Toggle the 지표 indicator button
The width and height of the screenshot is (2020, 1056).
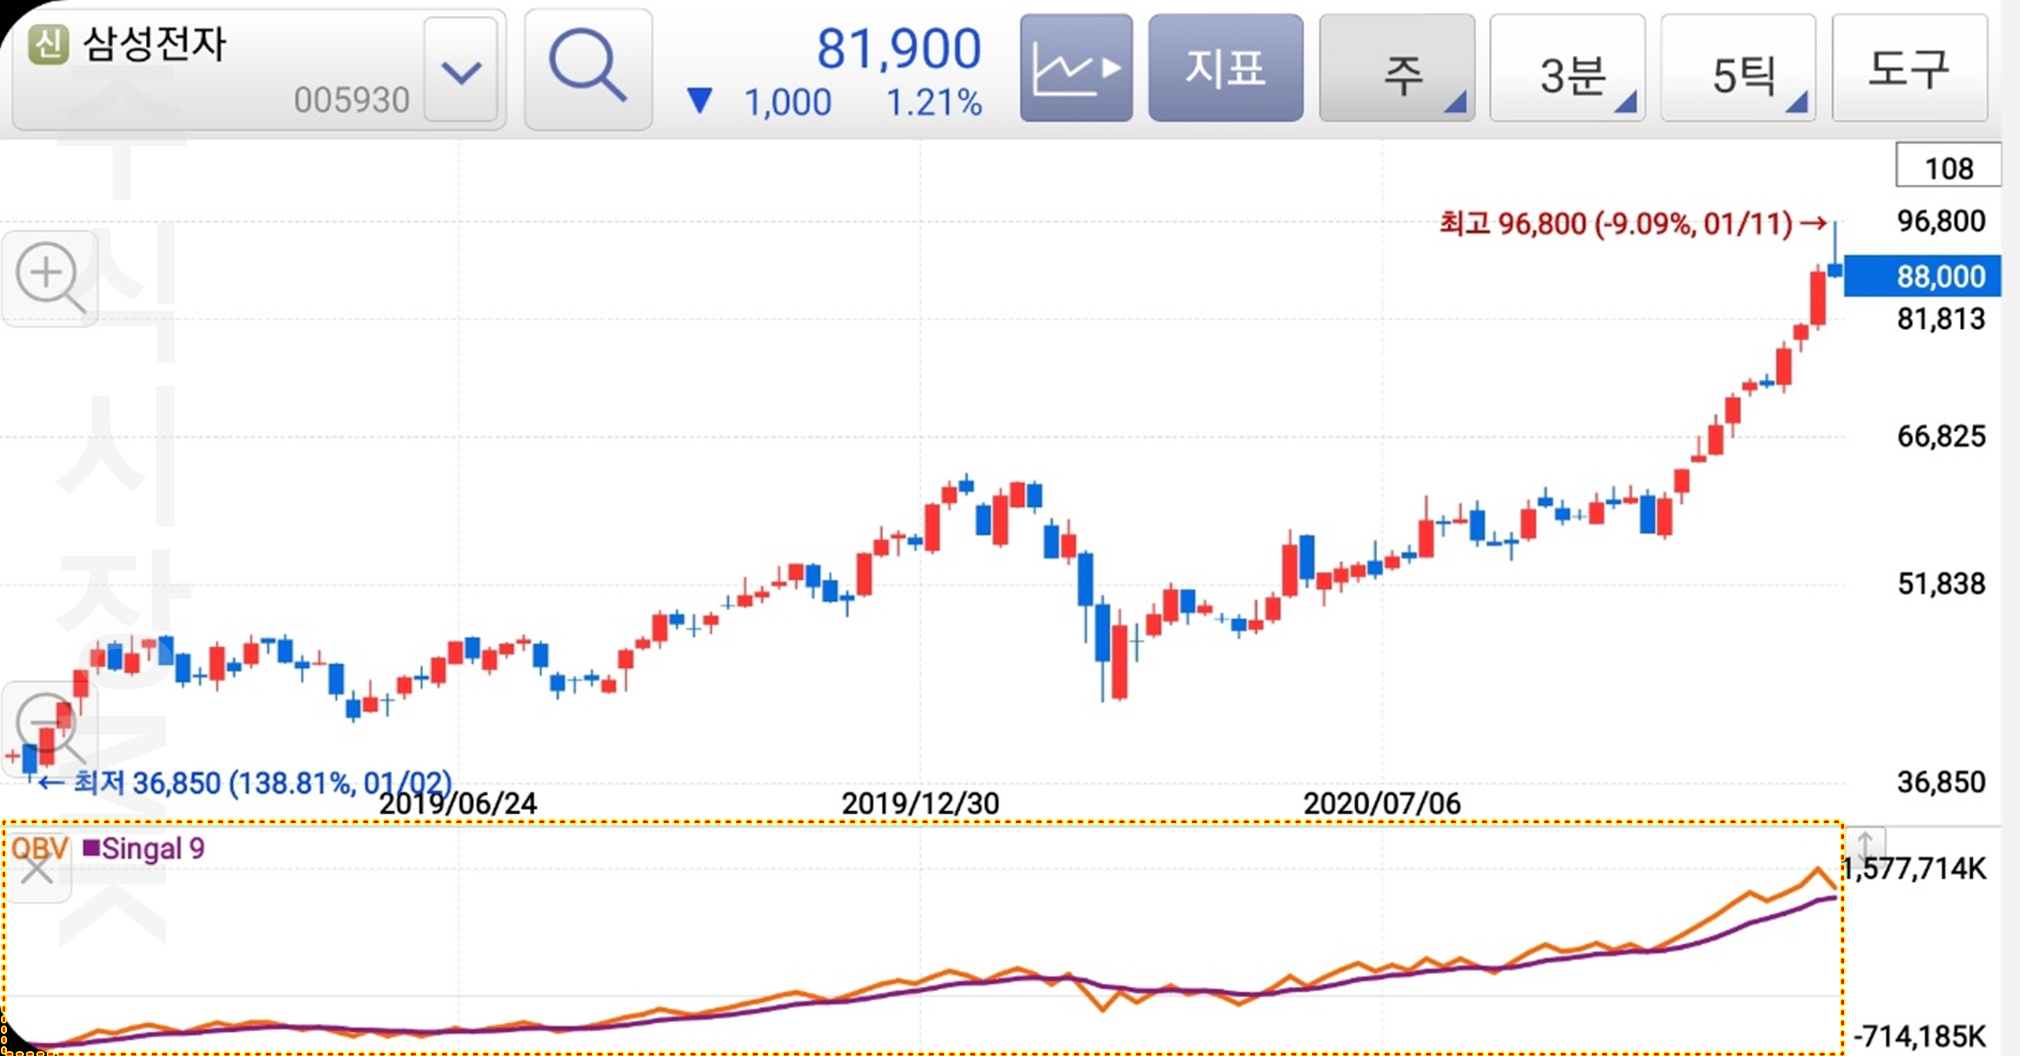coord(1225,69)
